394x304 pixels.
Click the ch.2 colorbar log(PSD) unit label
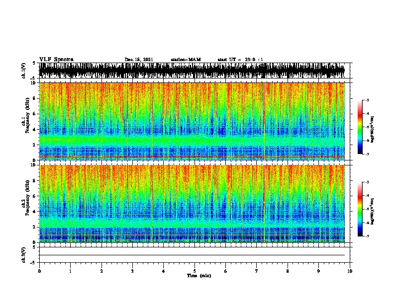tap(373, 211)
